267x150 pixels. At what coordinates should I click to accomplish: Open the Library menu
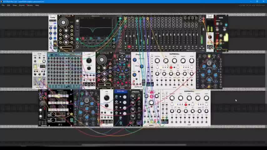[30, 5]
